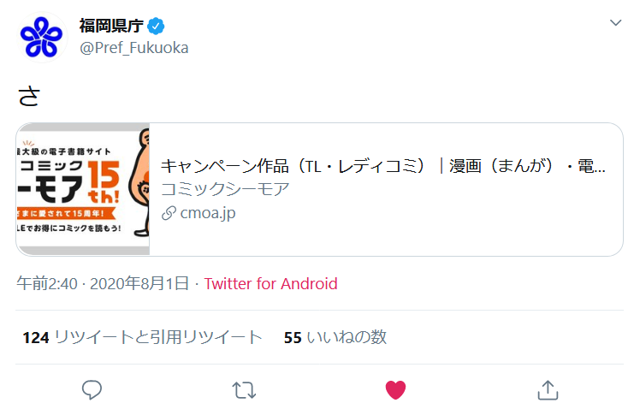Open the キャンペーン作品 card title
This screenshot has height=415, width=640.
pyautogui.click(x=383, y=166)
